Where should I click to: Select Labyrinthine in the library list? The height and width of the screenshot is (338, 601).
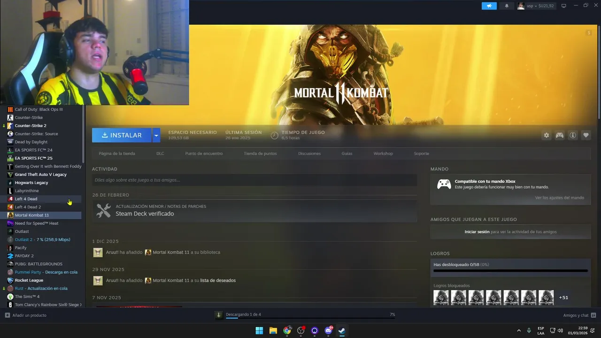27,191
